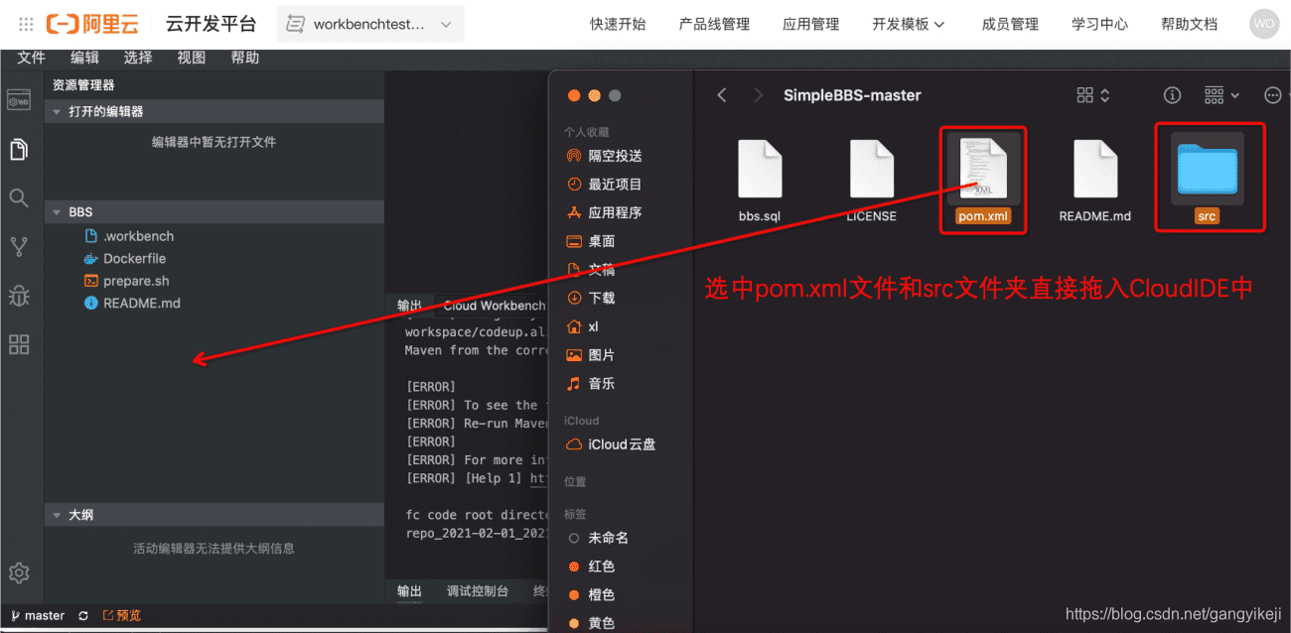The image size is (1291, 633).
Task: Open the settings gear at the sidebar bottom
Action: pyautogui.click(x=19, y=572)
